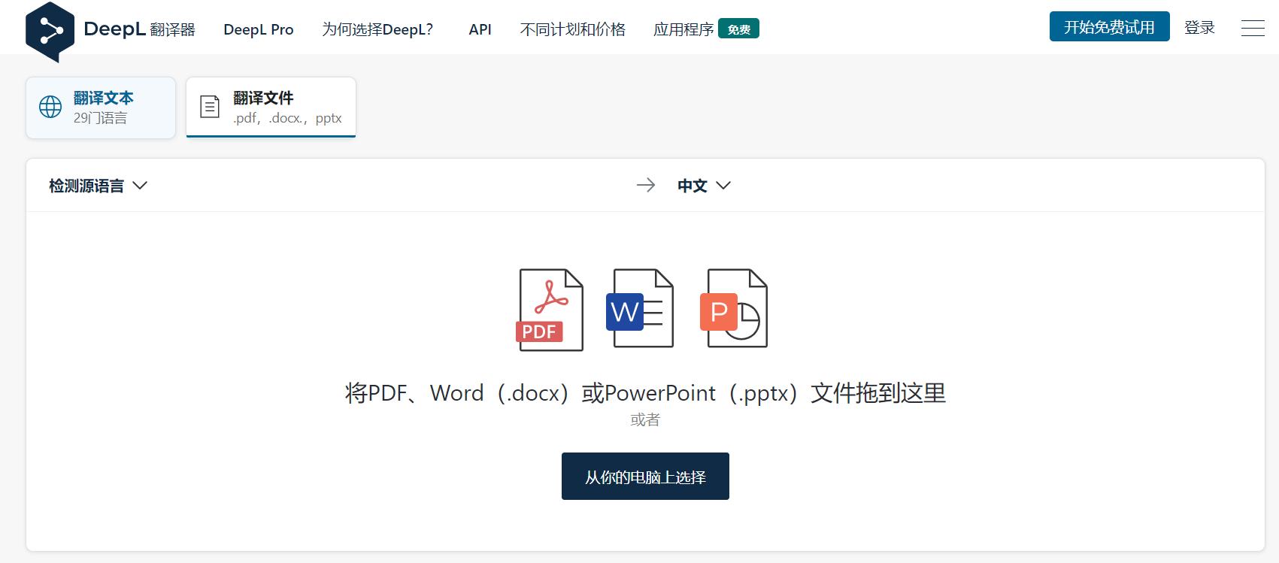
Task: Click the PDF file icon
Action: [x=550, y=310]
